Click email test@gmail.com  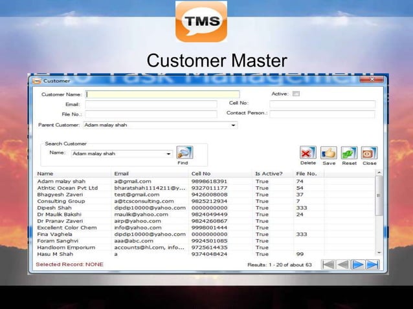[137, 195]
